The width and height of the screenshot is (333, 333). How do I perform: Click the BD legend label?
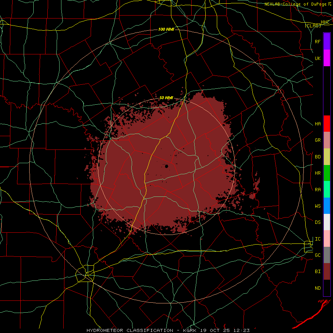[x=318, y=157]
